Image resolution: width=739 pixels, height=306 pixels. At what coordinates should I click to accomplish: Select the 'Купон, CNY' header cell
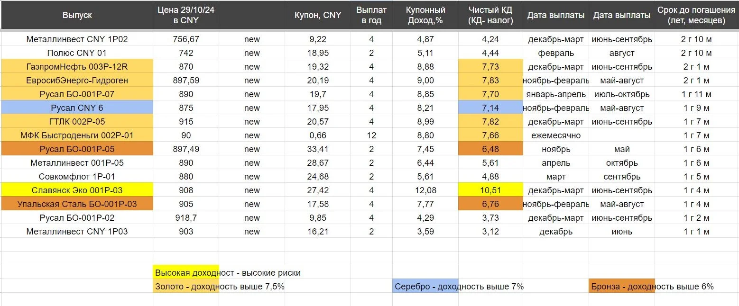pos(318,15)
